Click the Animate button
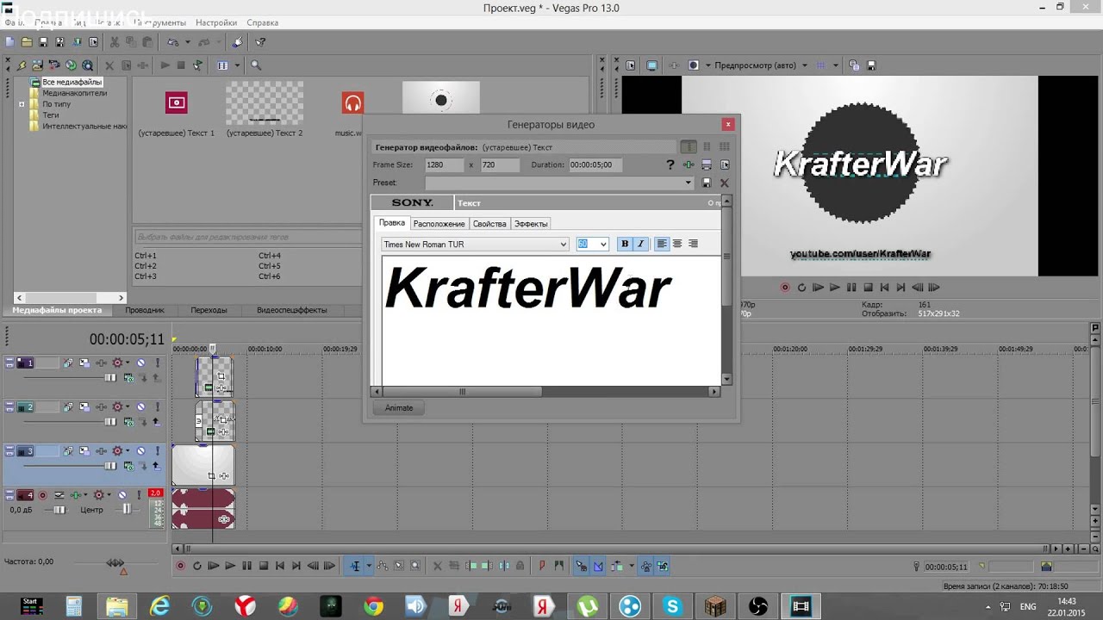This screenshot has width=1103, height=620. coord(399,408)
